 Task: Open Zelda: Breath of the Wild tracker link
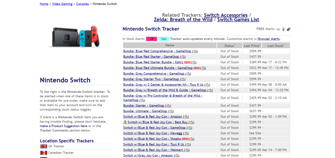click(183, 20)
